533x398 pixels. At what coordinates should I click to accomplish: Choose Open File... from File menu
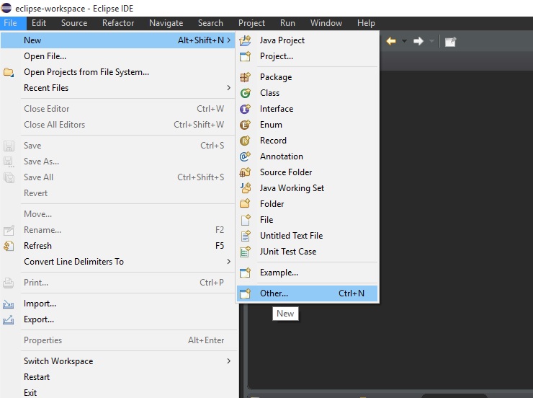[117, 56]
